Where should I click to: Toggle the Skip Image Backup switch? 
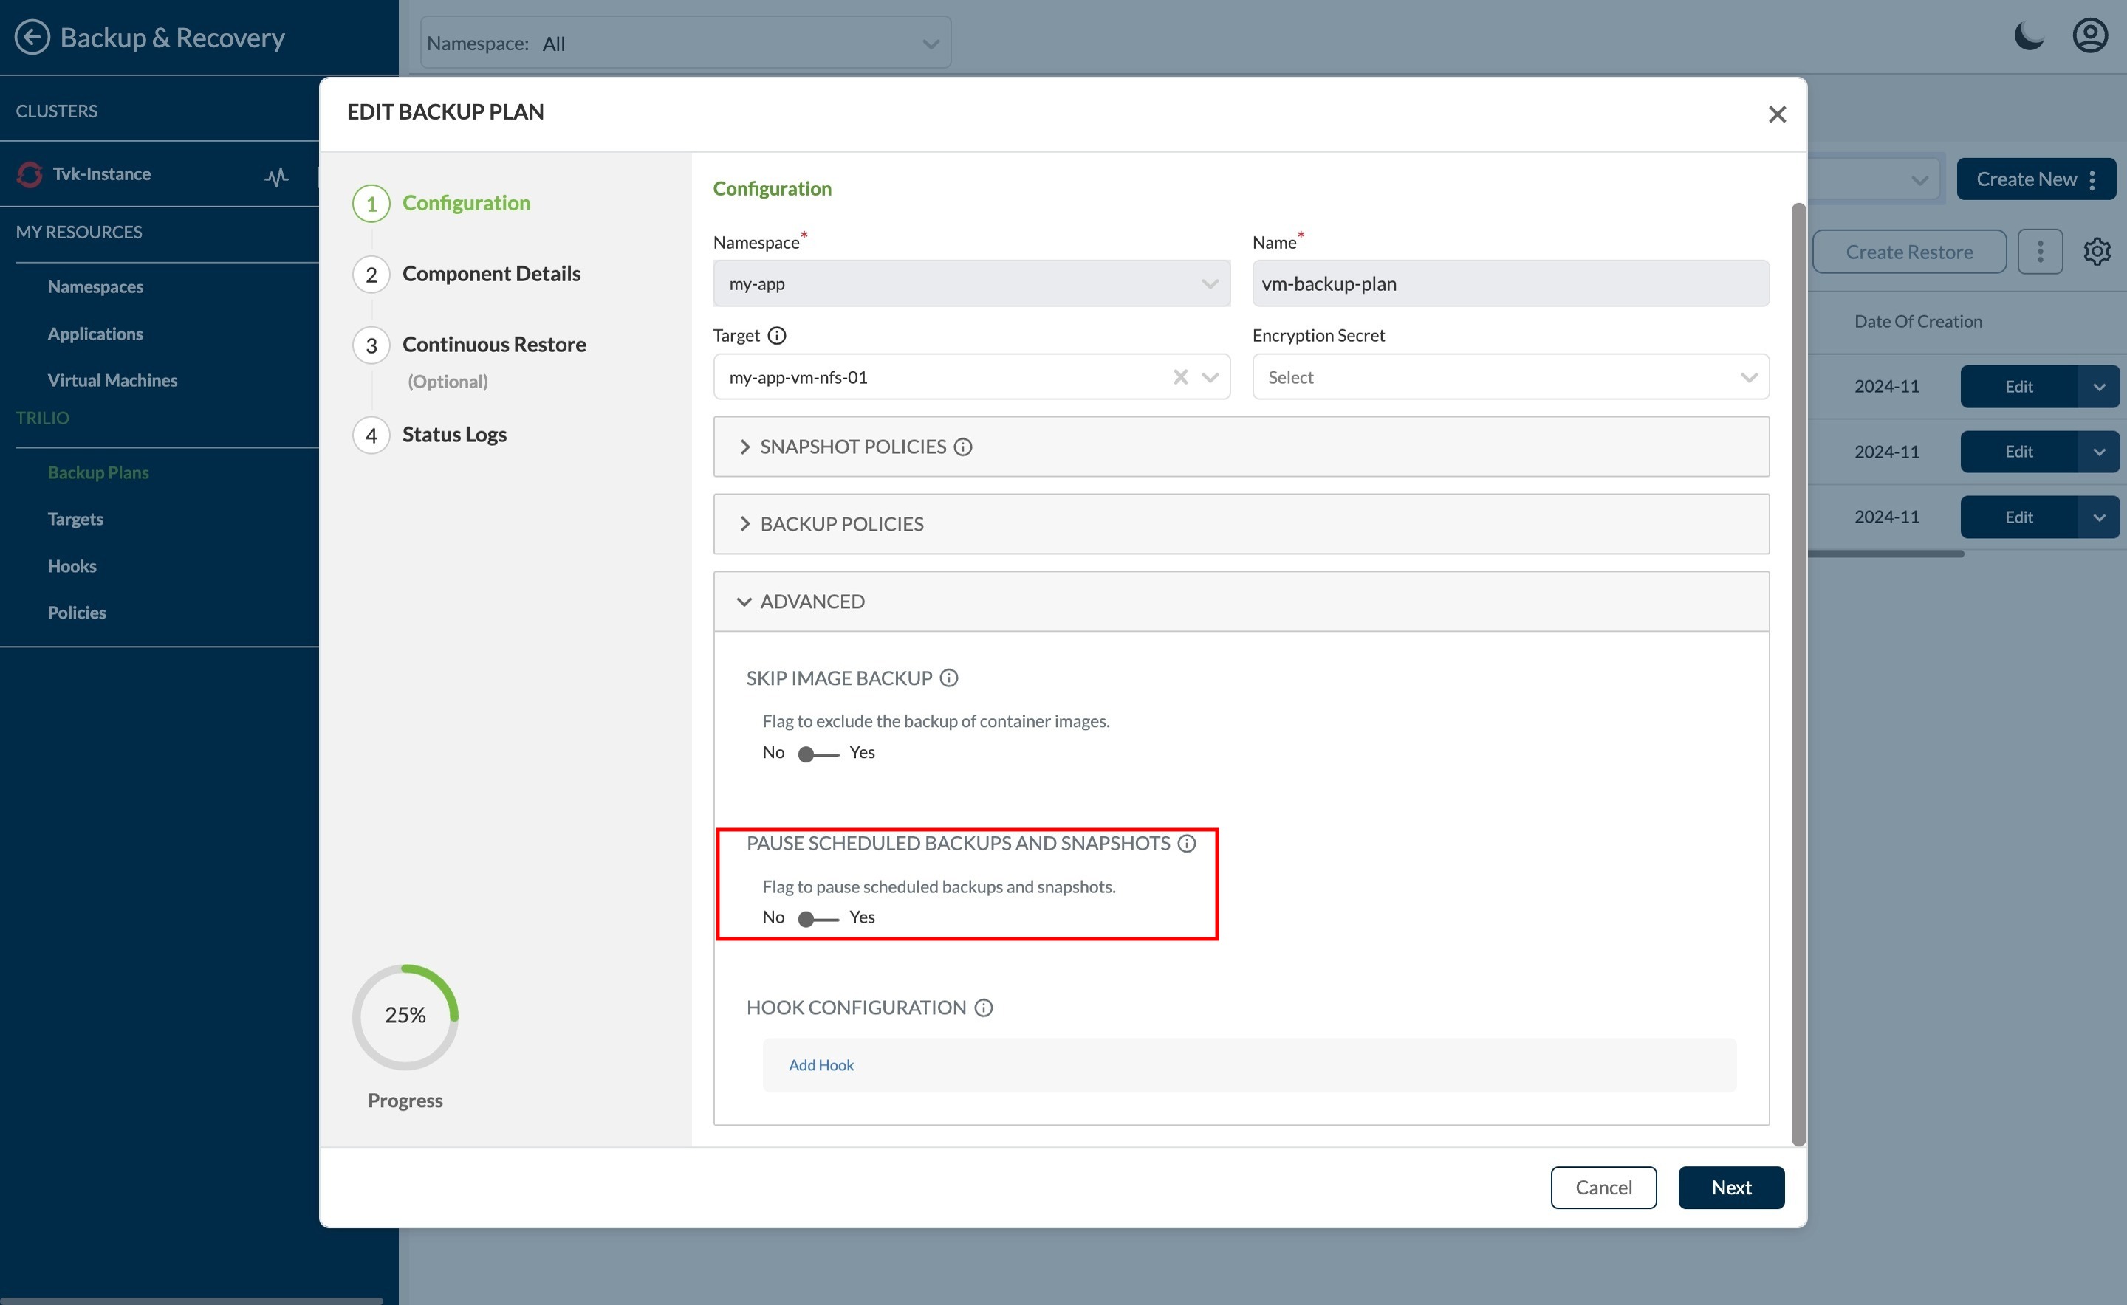818,754
